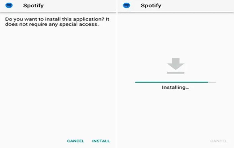The height and width of the screenshot is (148, 234).
Task: Click the "Installing..." status label
Action: 175,87
